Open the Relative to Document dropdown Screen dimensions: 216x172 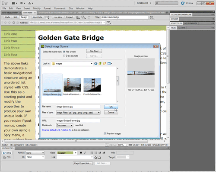(x=64, y=125)
